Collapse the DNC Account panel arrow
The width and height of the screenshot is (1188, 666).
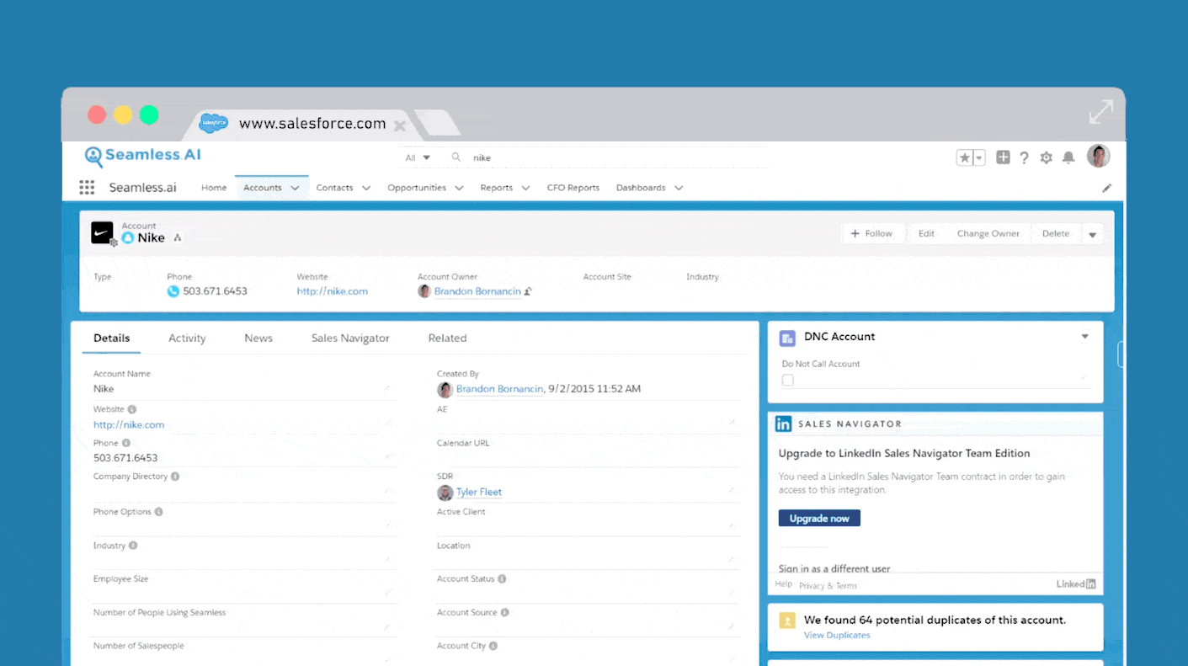click(1085, 337)
